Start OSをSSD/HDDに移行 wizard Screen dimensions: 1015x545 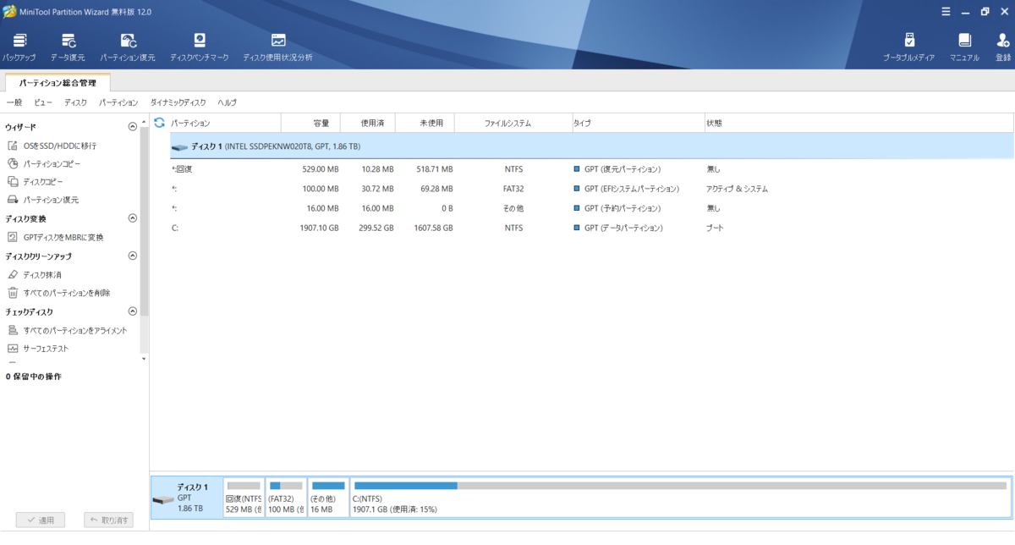tap(52, 146)
